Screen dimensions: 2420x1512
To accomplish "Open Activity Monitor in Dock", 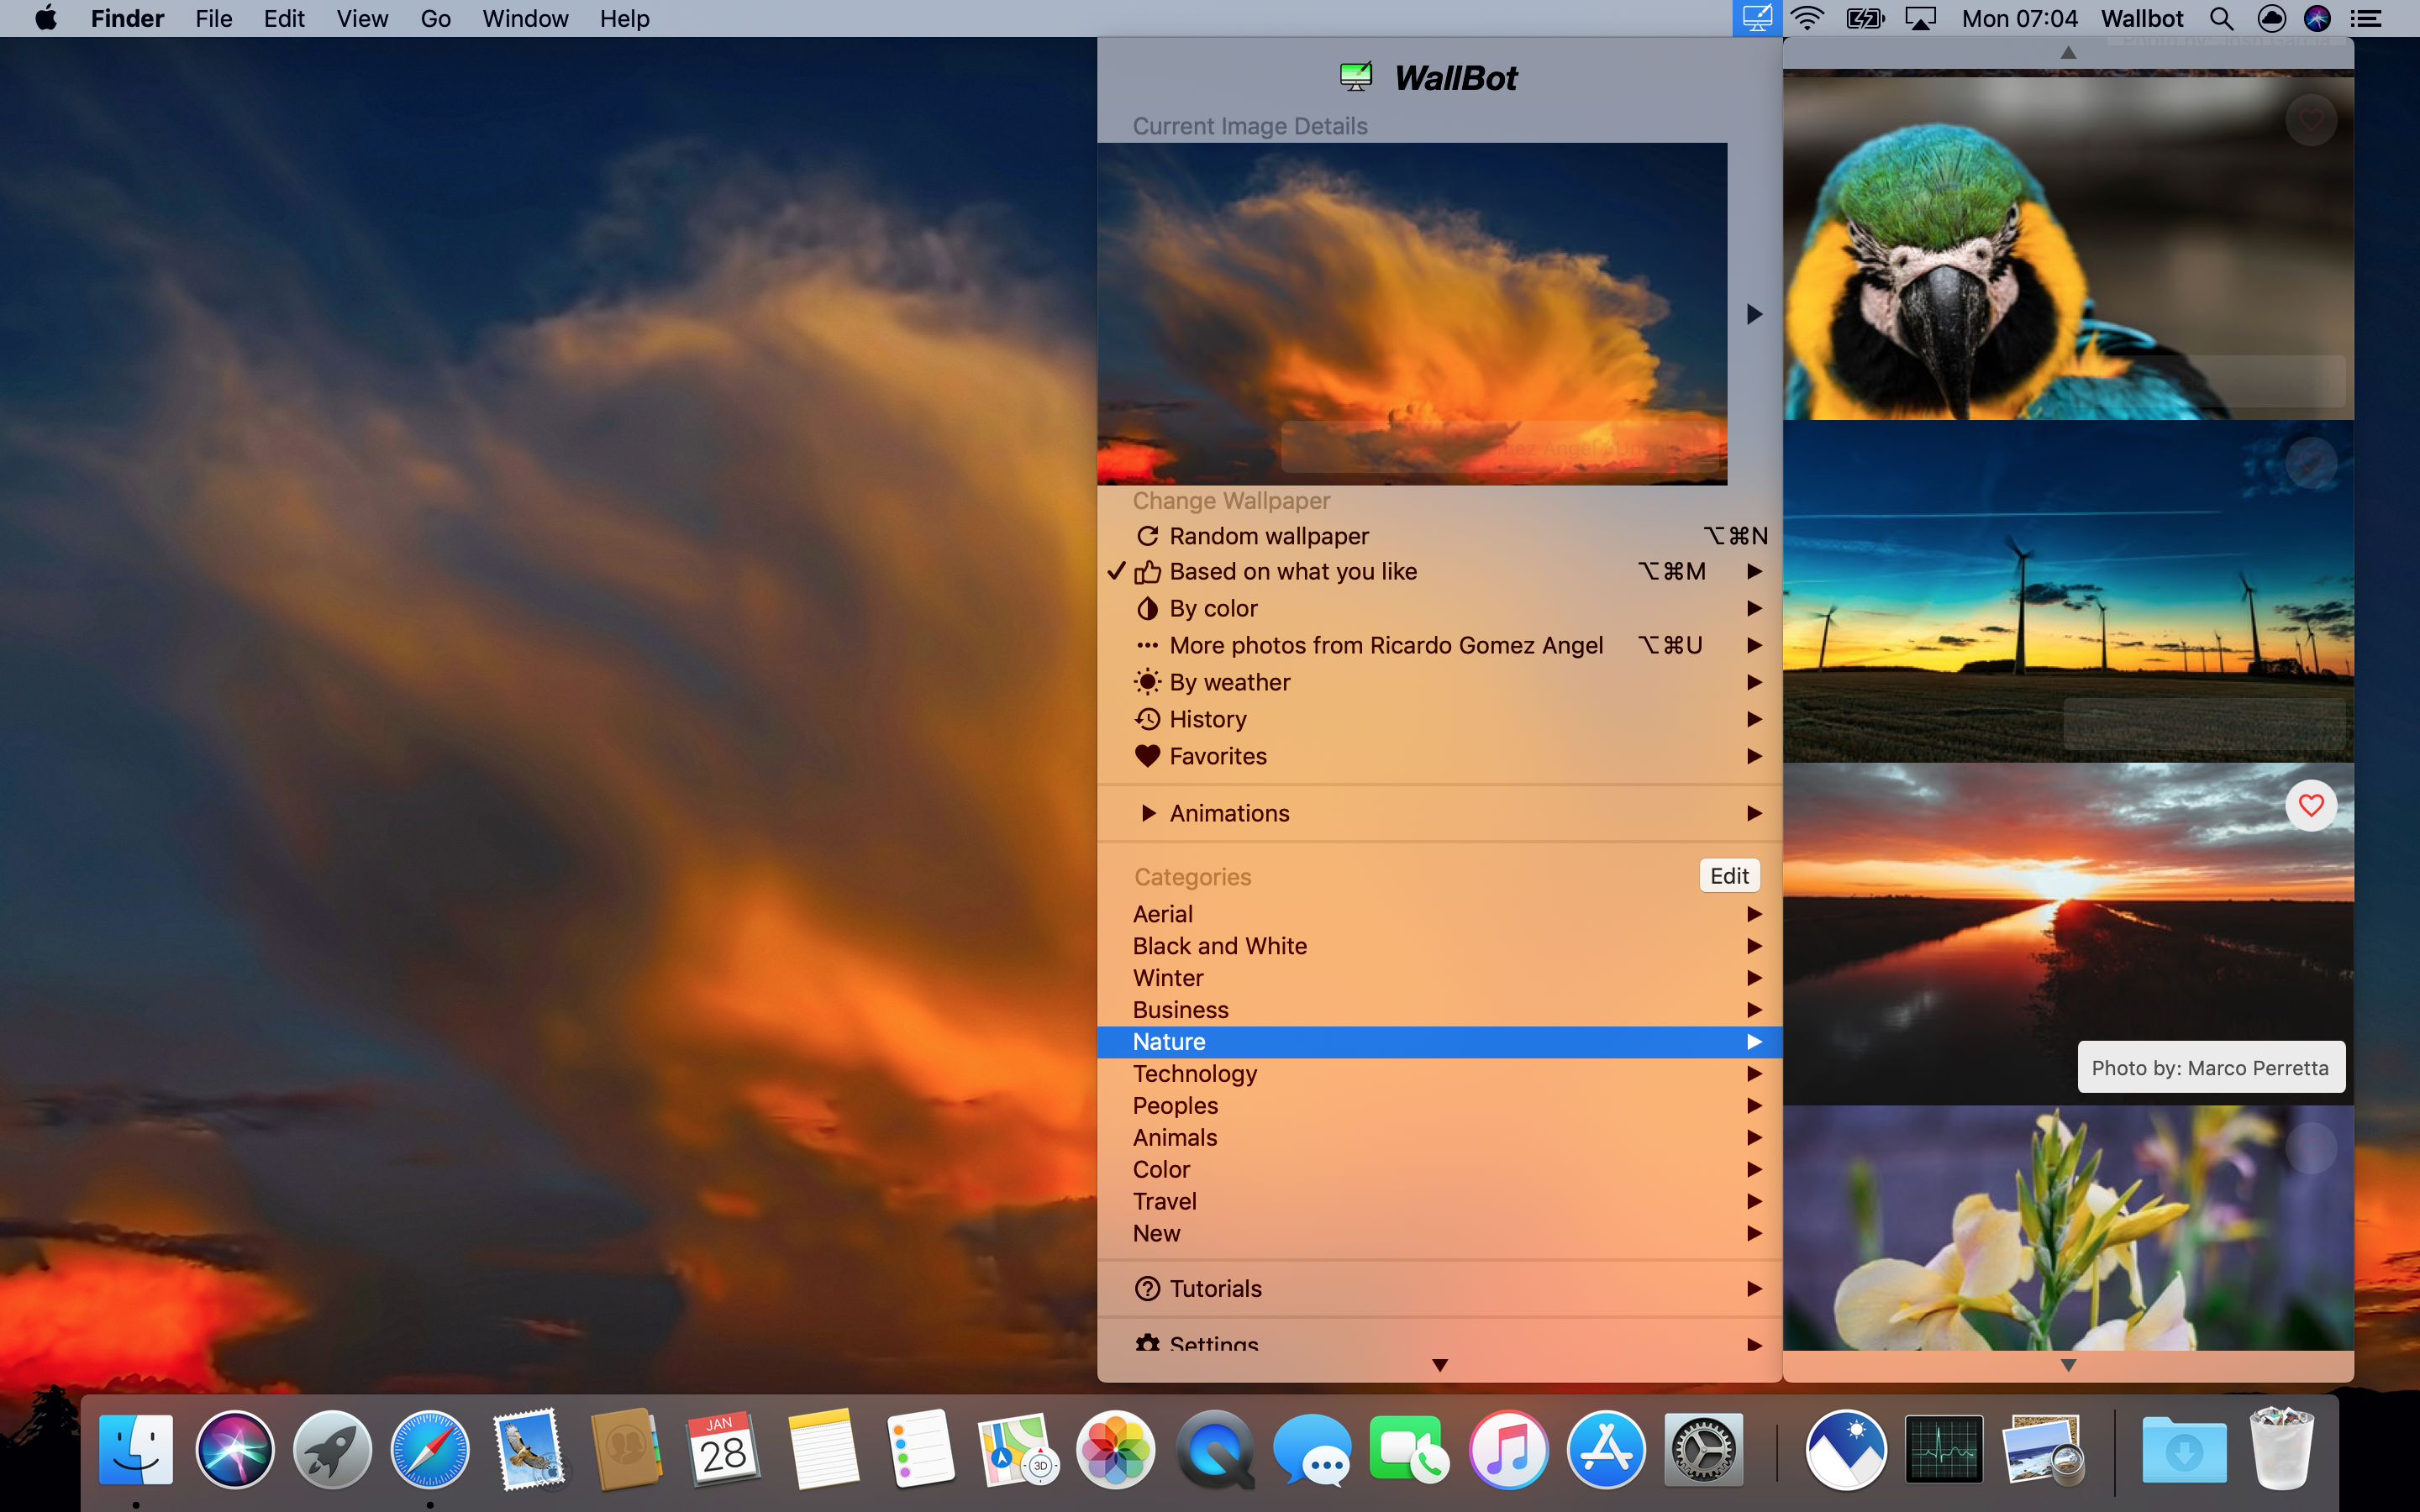I will click(x=1944, y=1449).
